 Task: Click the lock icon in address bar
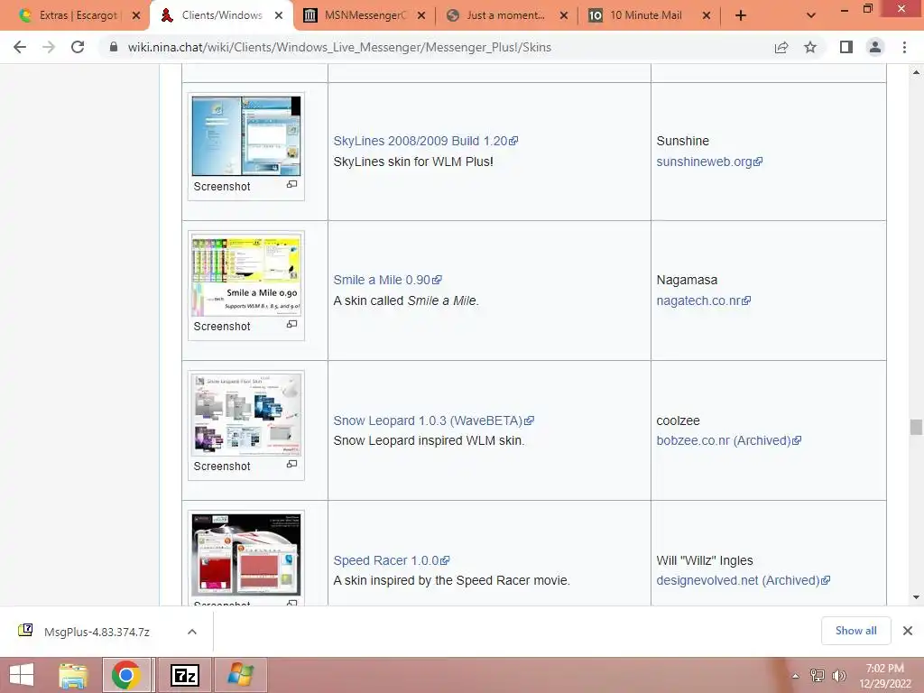(x=114, y=47)
